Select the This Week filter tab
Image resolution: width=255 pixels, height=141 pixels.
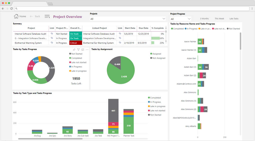[x=219, y=19]
